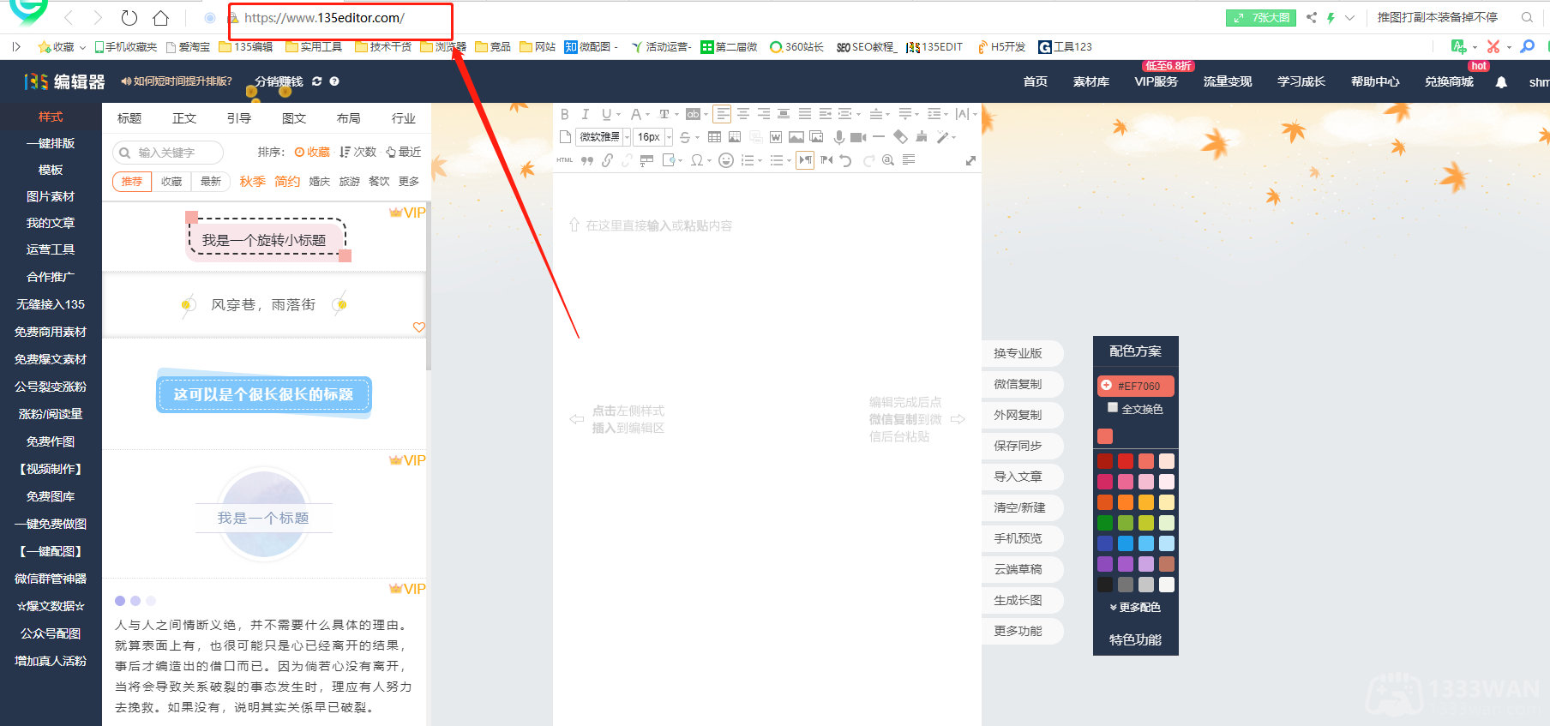Viewport: 1550px width, 726px height.
Task: Toggle right-to-left text direction
Action: point(826,160)
